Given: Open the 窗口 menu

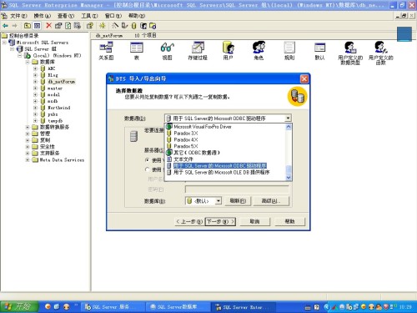Looking at the screenshot, I should coord(113,16).
